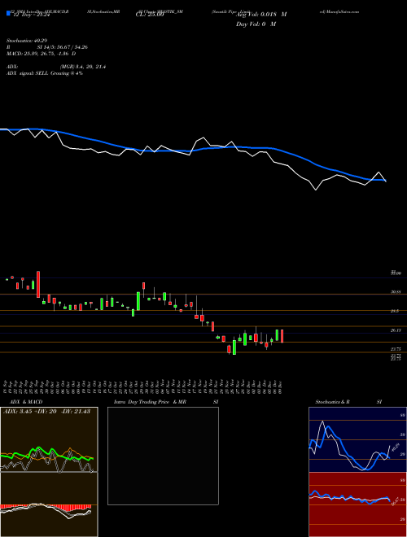Image resolution: width=407 pixels, height=537 pixels.
Task: Click the 'Stochastics & R SI' panel title
Action: coord(348,402)
